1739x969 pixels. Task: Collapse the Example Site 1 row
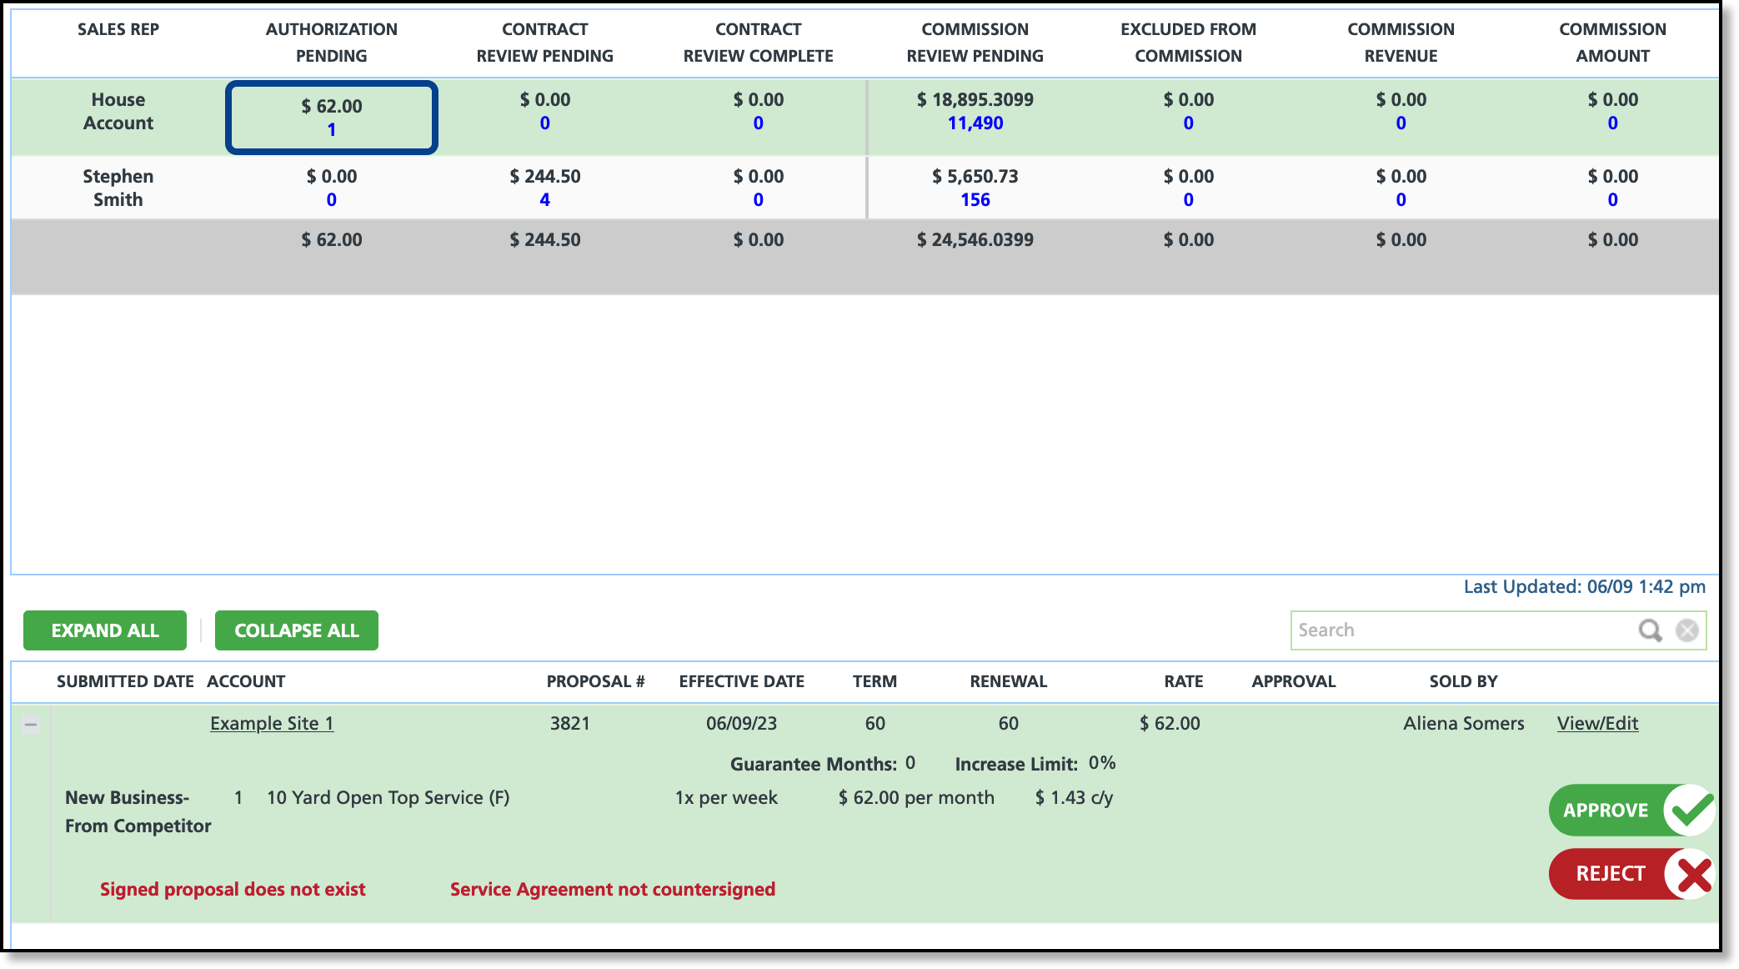31,724
